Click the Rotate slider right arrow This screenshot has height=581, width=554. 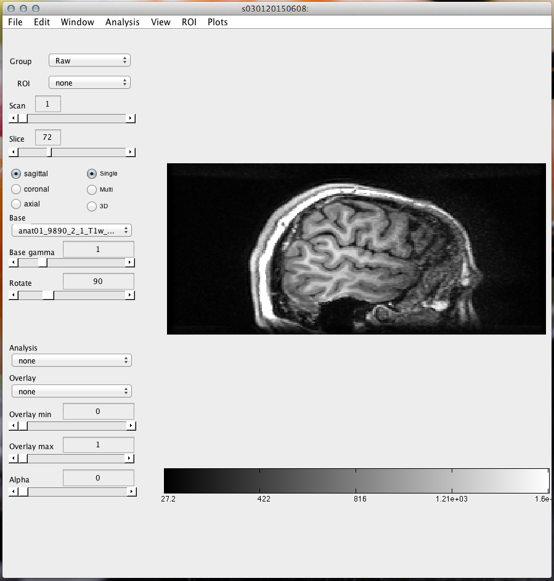129,295
